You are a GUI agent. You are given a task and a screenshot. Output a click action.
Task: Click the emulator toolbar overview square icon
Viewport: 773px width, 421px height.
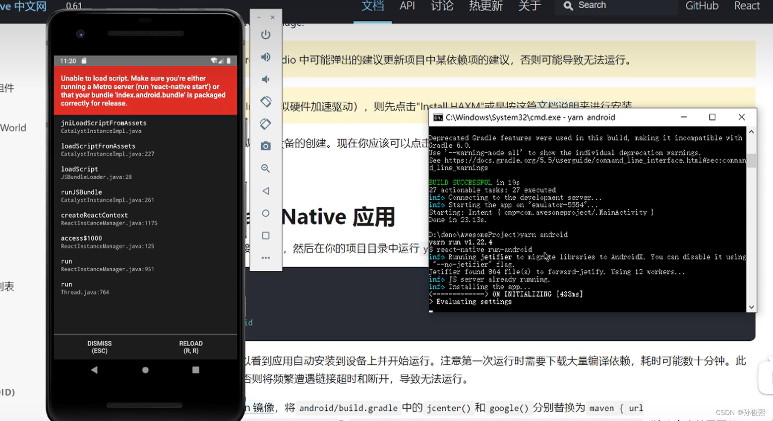[x=266, y=236]
